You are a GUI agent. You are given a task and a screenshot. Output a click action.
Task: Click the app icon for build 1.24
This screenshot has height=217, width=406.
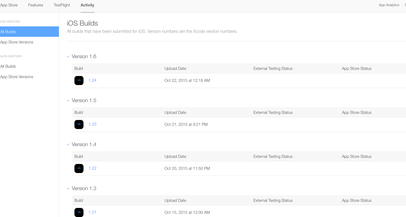(x=79, y=81)
